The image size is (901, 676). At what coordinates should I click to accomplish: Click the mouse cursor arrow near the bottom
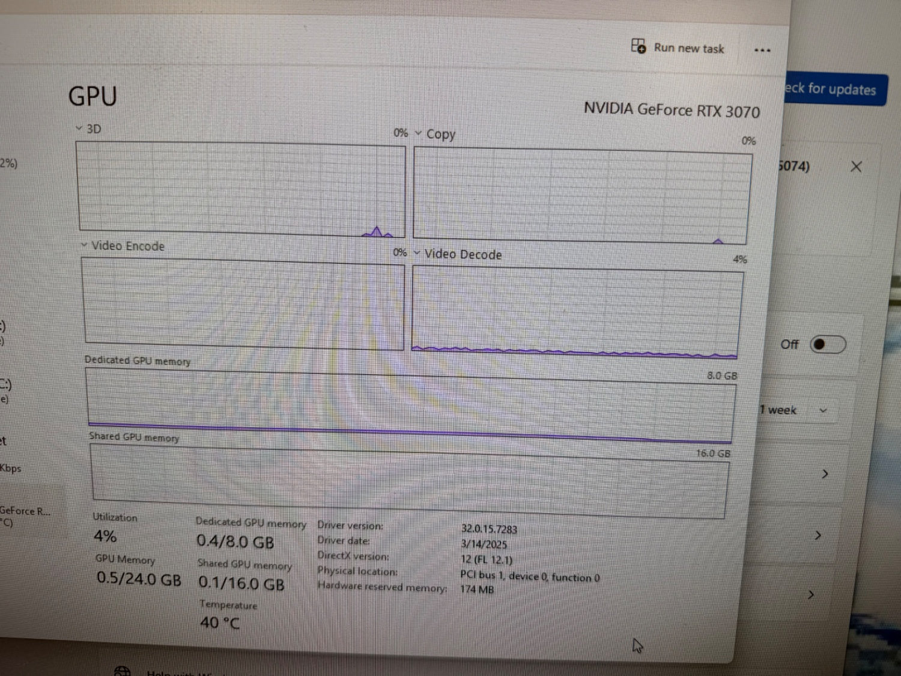[637, 646]
